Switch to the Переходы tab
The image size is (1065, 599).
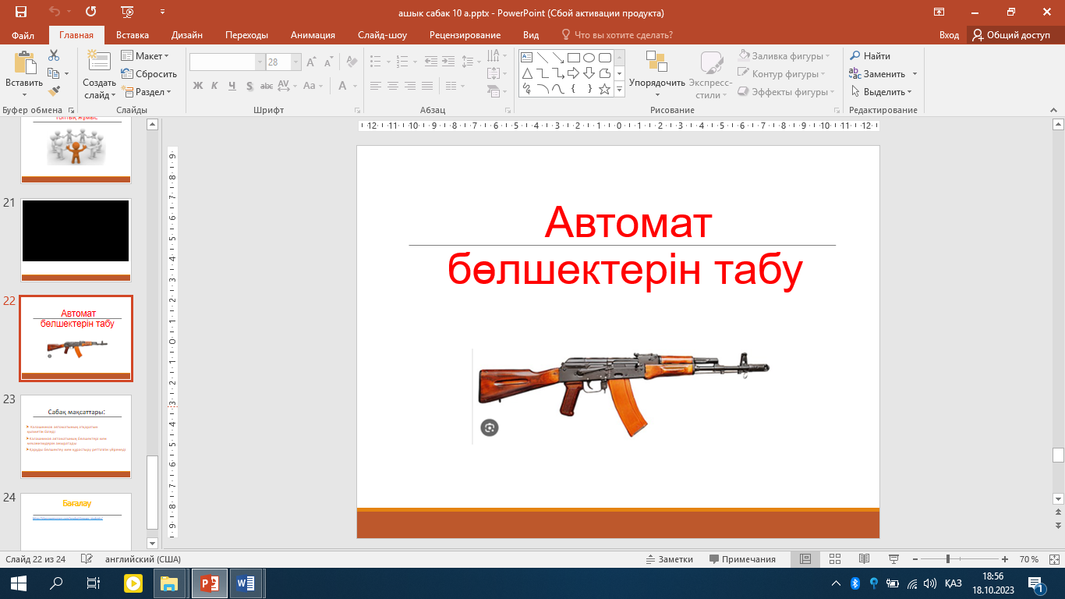[x=246, y=35]
